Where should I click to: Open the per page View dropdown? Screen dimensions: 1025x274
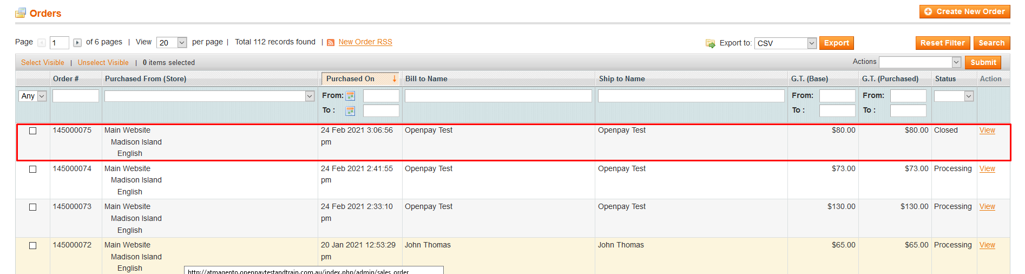click(x=172, y=43)
